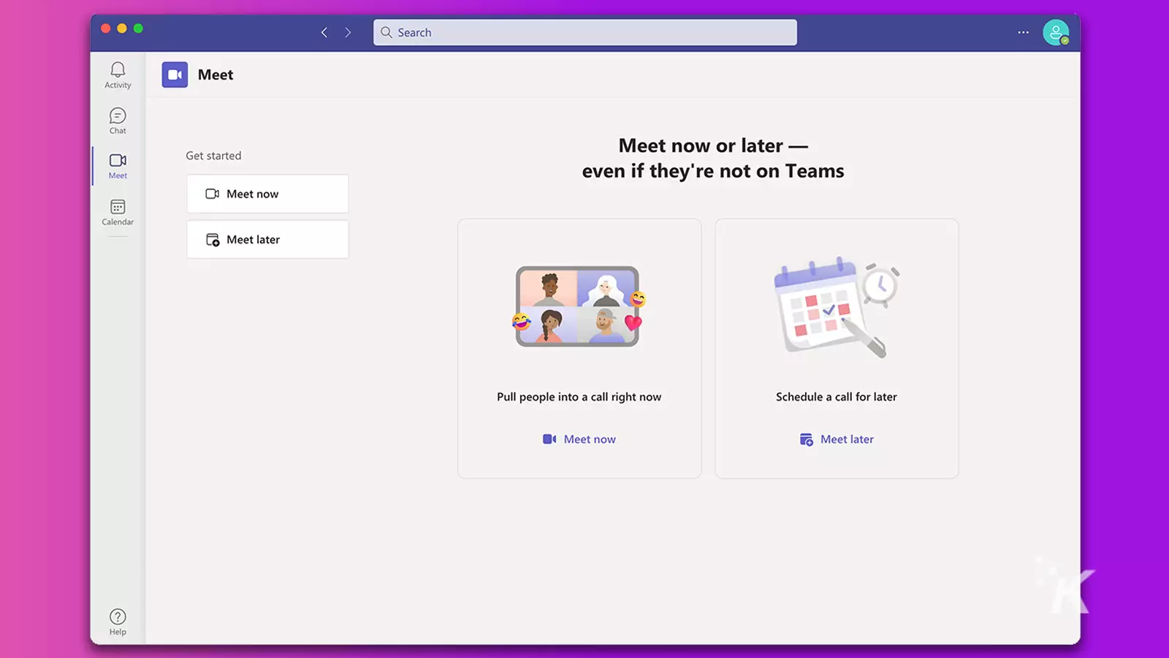
Task: Close the window with the red button
Action: [x=106, y=29]
